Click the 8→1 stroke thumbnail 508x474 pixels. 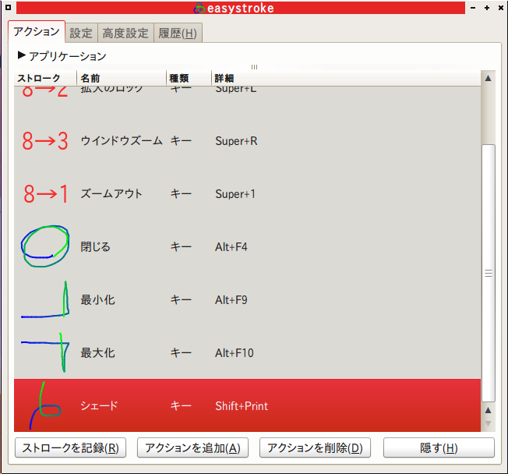(x=45, y=194)
